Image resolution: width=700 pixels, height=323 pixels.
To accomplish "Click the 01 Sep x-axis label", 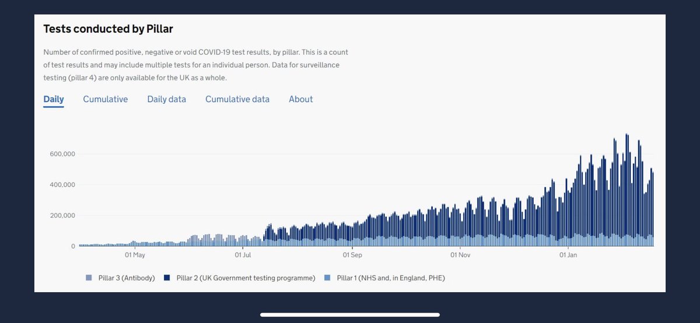I will coord(352,255).
